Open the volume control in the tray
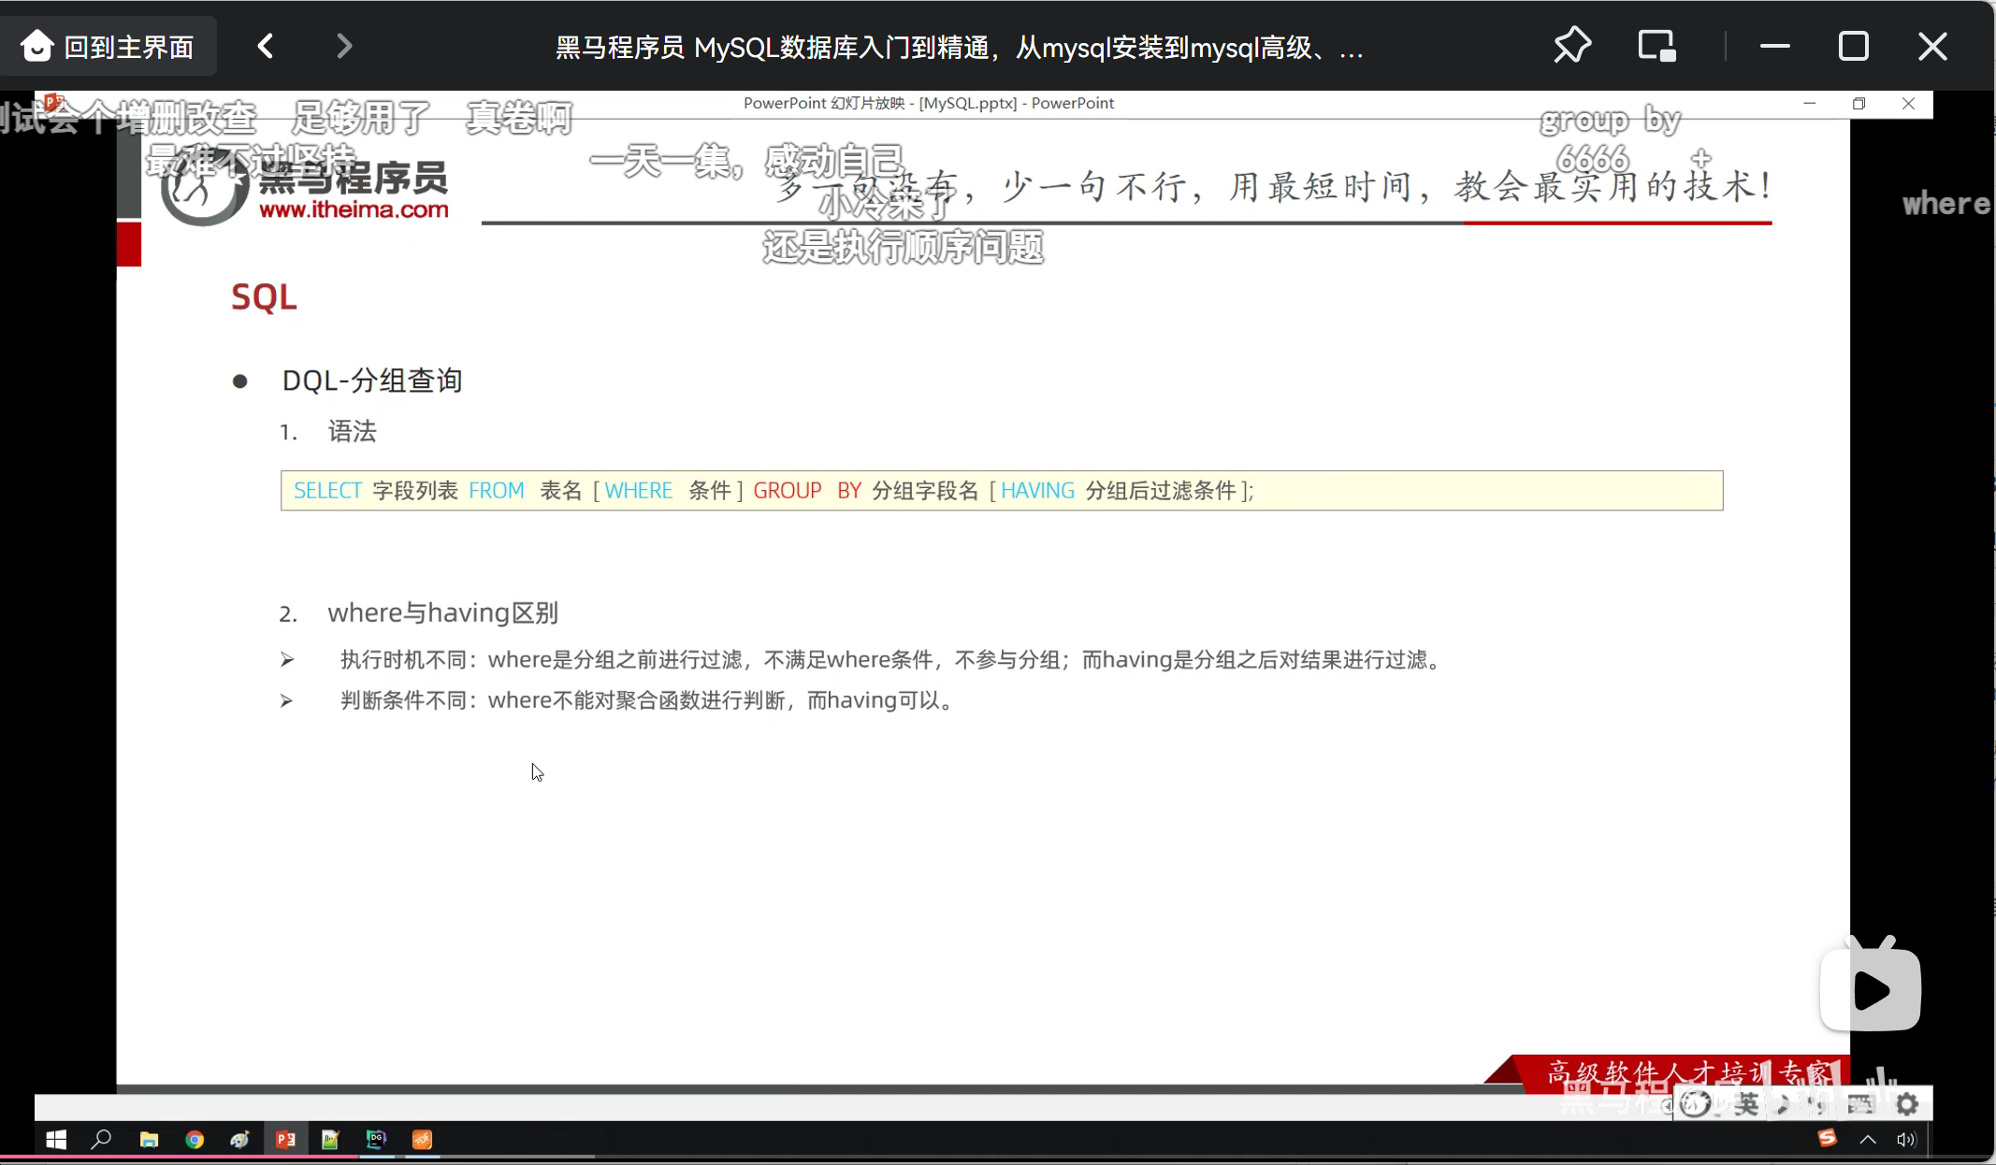Screen dimensions: 1996x1165 tap(1905, 1139)
